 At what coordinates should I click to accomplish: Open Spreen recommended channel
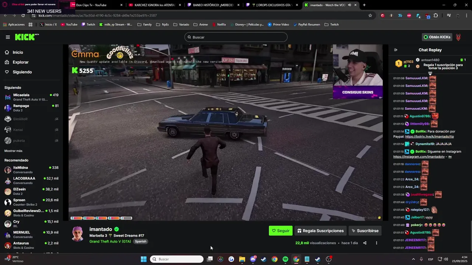[x=31, y=202]
